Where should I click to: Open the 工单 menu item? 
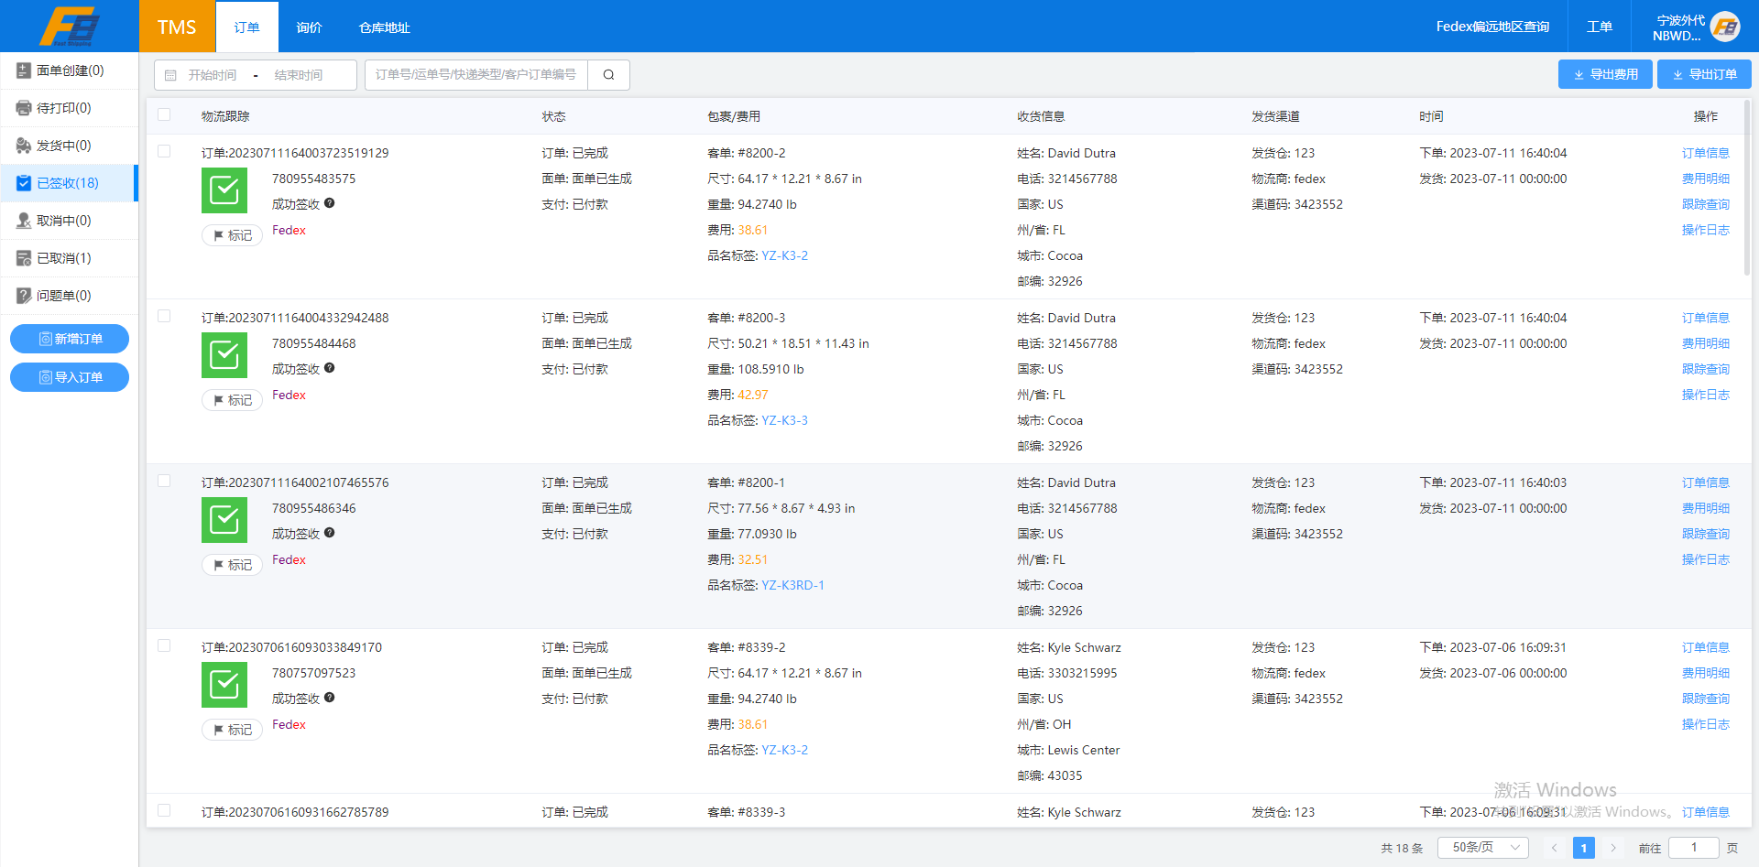pos(1600,27)
